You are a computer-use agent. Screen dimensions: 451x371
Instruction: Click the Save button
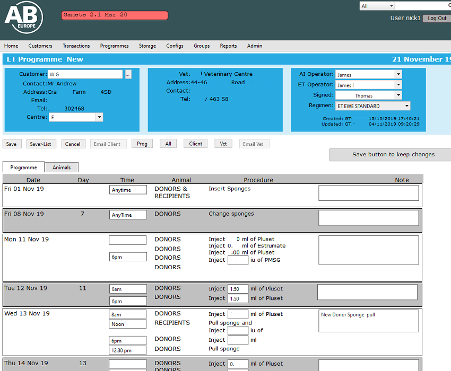(x=11, y=144)
